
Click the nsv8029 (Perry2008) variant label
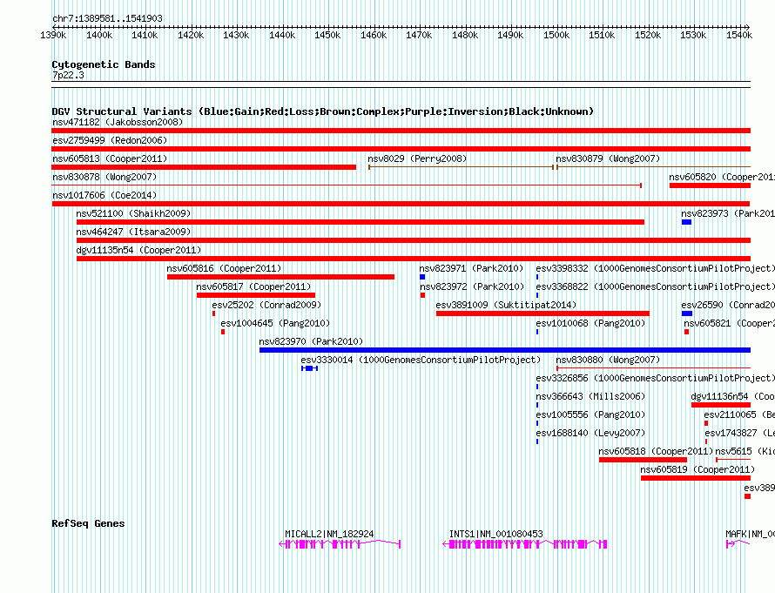pyautogui.click(x=417, y=158)
